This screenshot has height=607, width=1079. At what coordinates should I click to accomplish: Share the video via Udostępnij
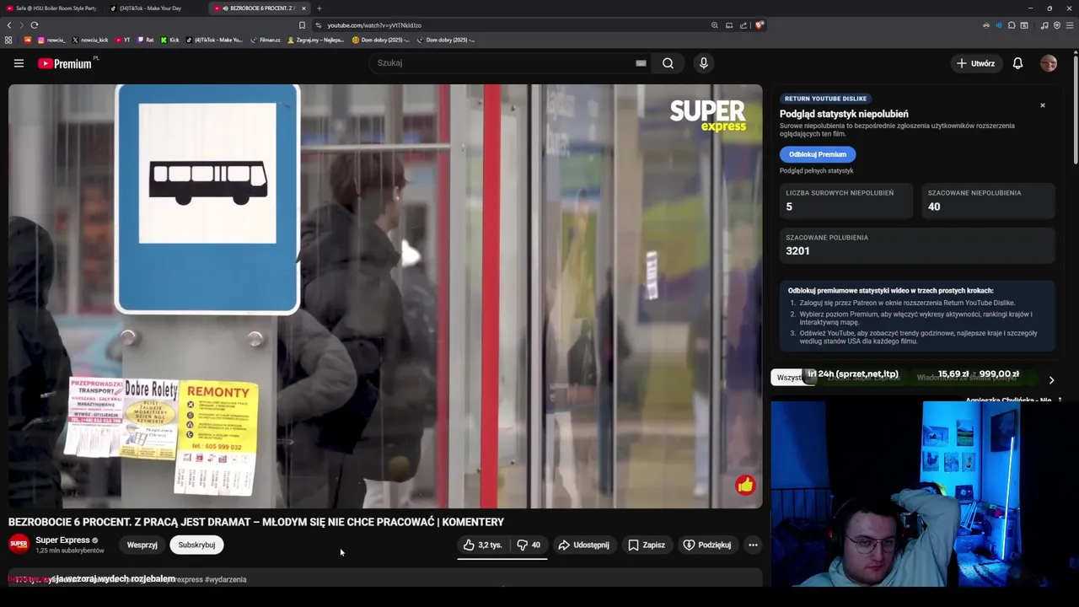[583, 545]
